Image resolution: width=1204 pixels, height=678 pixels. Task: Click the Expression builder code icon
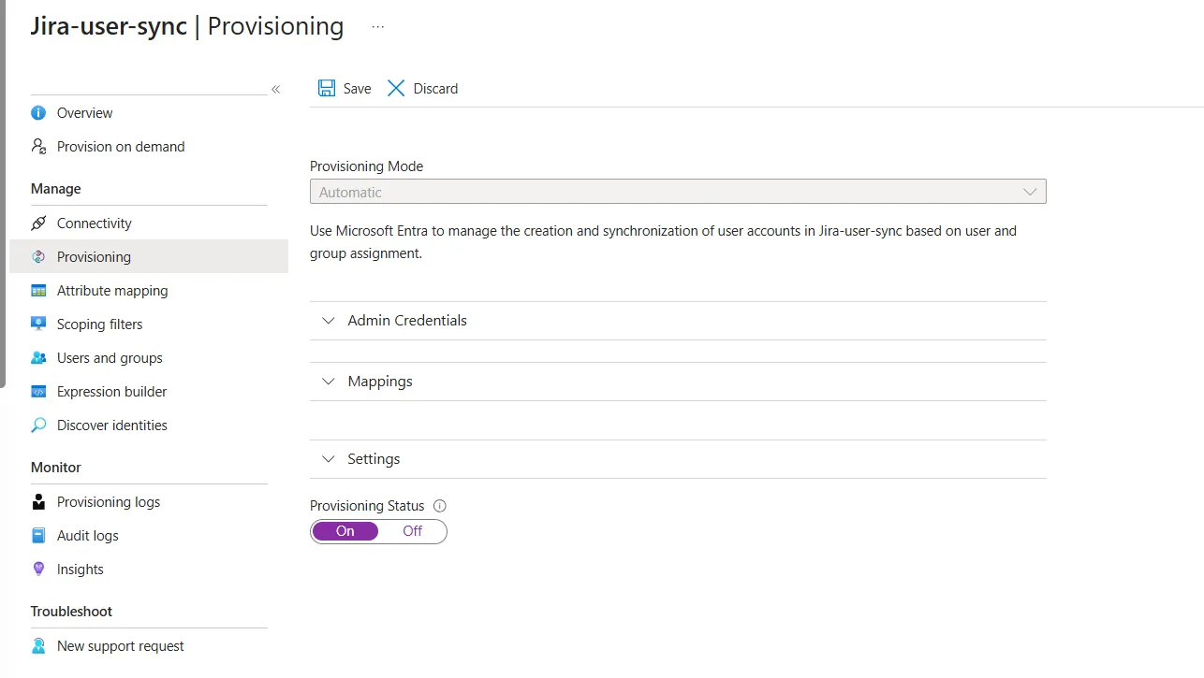pos(38,392)
